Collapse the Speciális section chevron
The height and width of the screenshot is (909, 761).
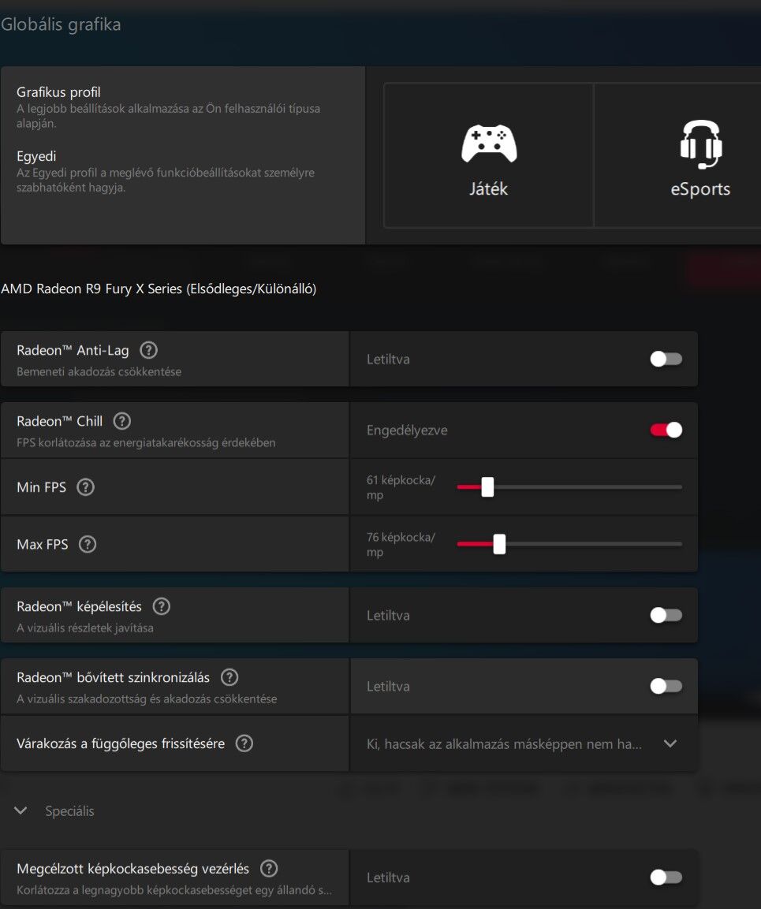pyautogui.click(x=21, y=810)
